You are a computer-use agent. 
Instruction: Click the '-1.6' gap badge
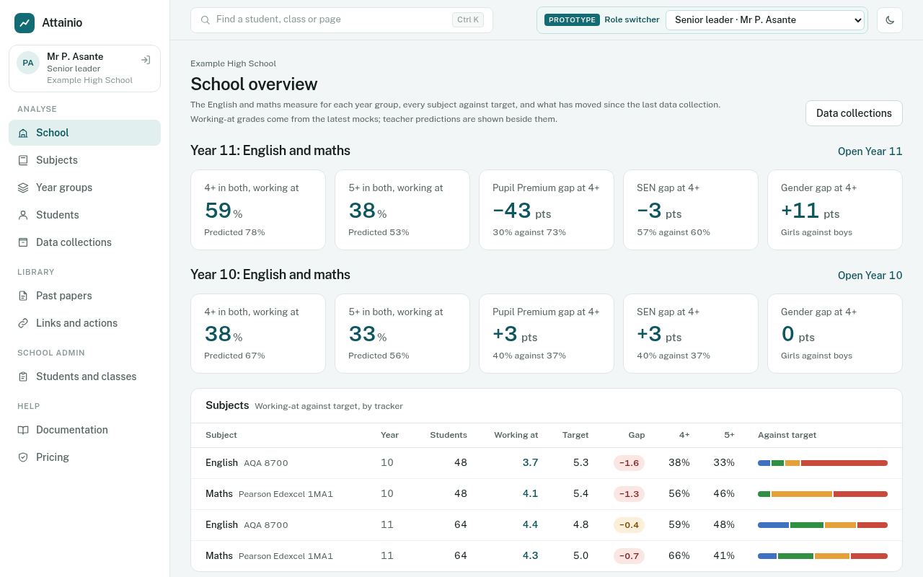coord(629,463)
